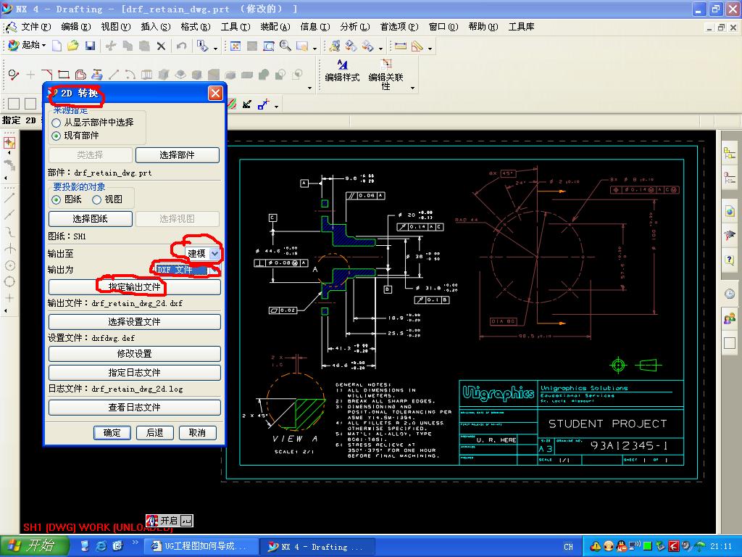Expand the 起始 dropdown arrow
The image size is (742, 557).
[x=43, y=46]
